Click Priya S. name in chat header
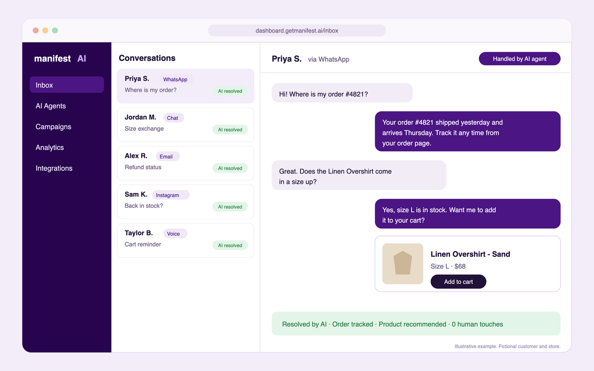This screenshot has height=371, width=594. pyautogui.click(x=287, y=59)
